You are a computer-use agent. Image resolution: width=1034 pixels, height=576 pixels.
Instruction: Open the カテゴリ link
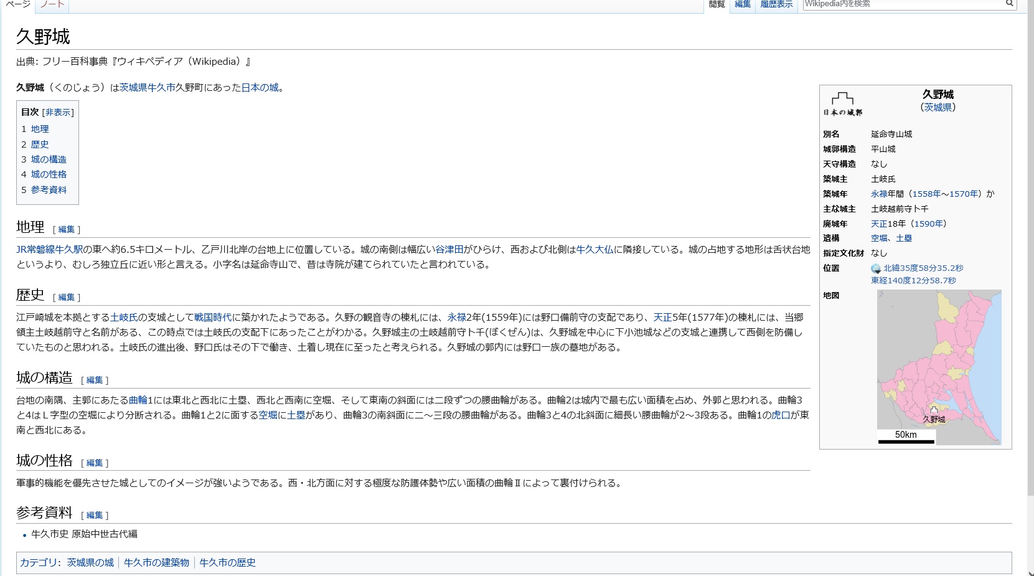tap(39, 563)
